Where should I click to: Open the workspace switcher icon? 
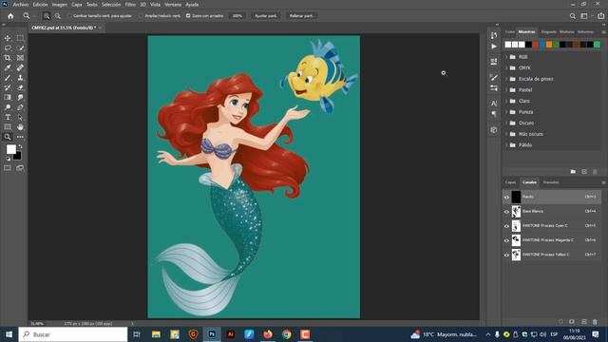[x=584, y=16]
